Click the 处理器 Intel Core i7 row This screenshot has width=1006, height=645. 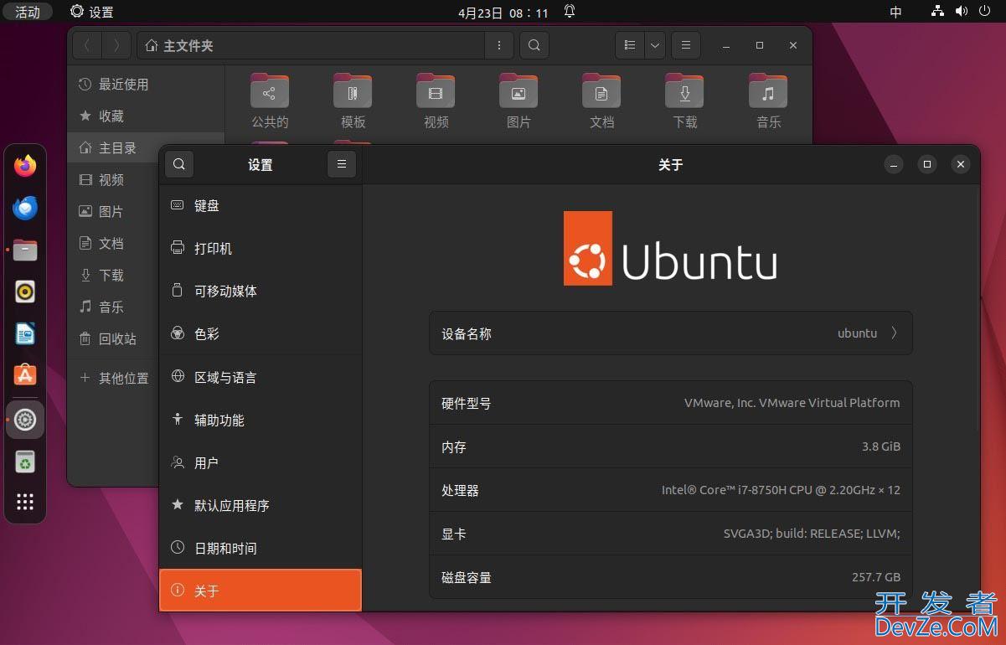(671, 490)
